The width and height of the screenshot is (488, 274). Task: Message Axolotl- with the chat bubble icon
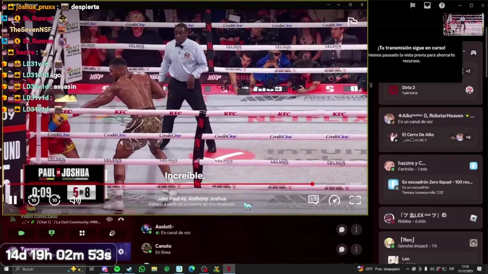click(342, 229)
